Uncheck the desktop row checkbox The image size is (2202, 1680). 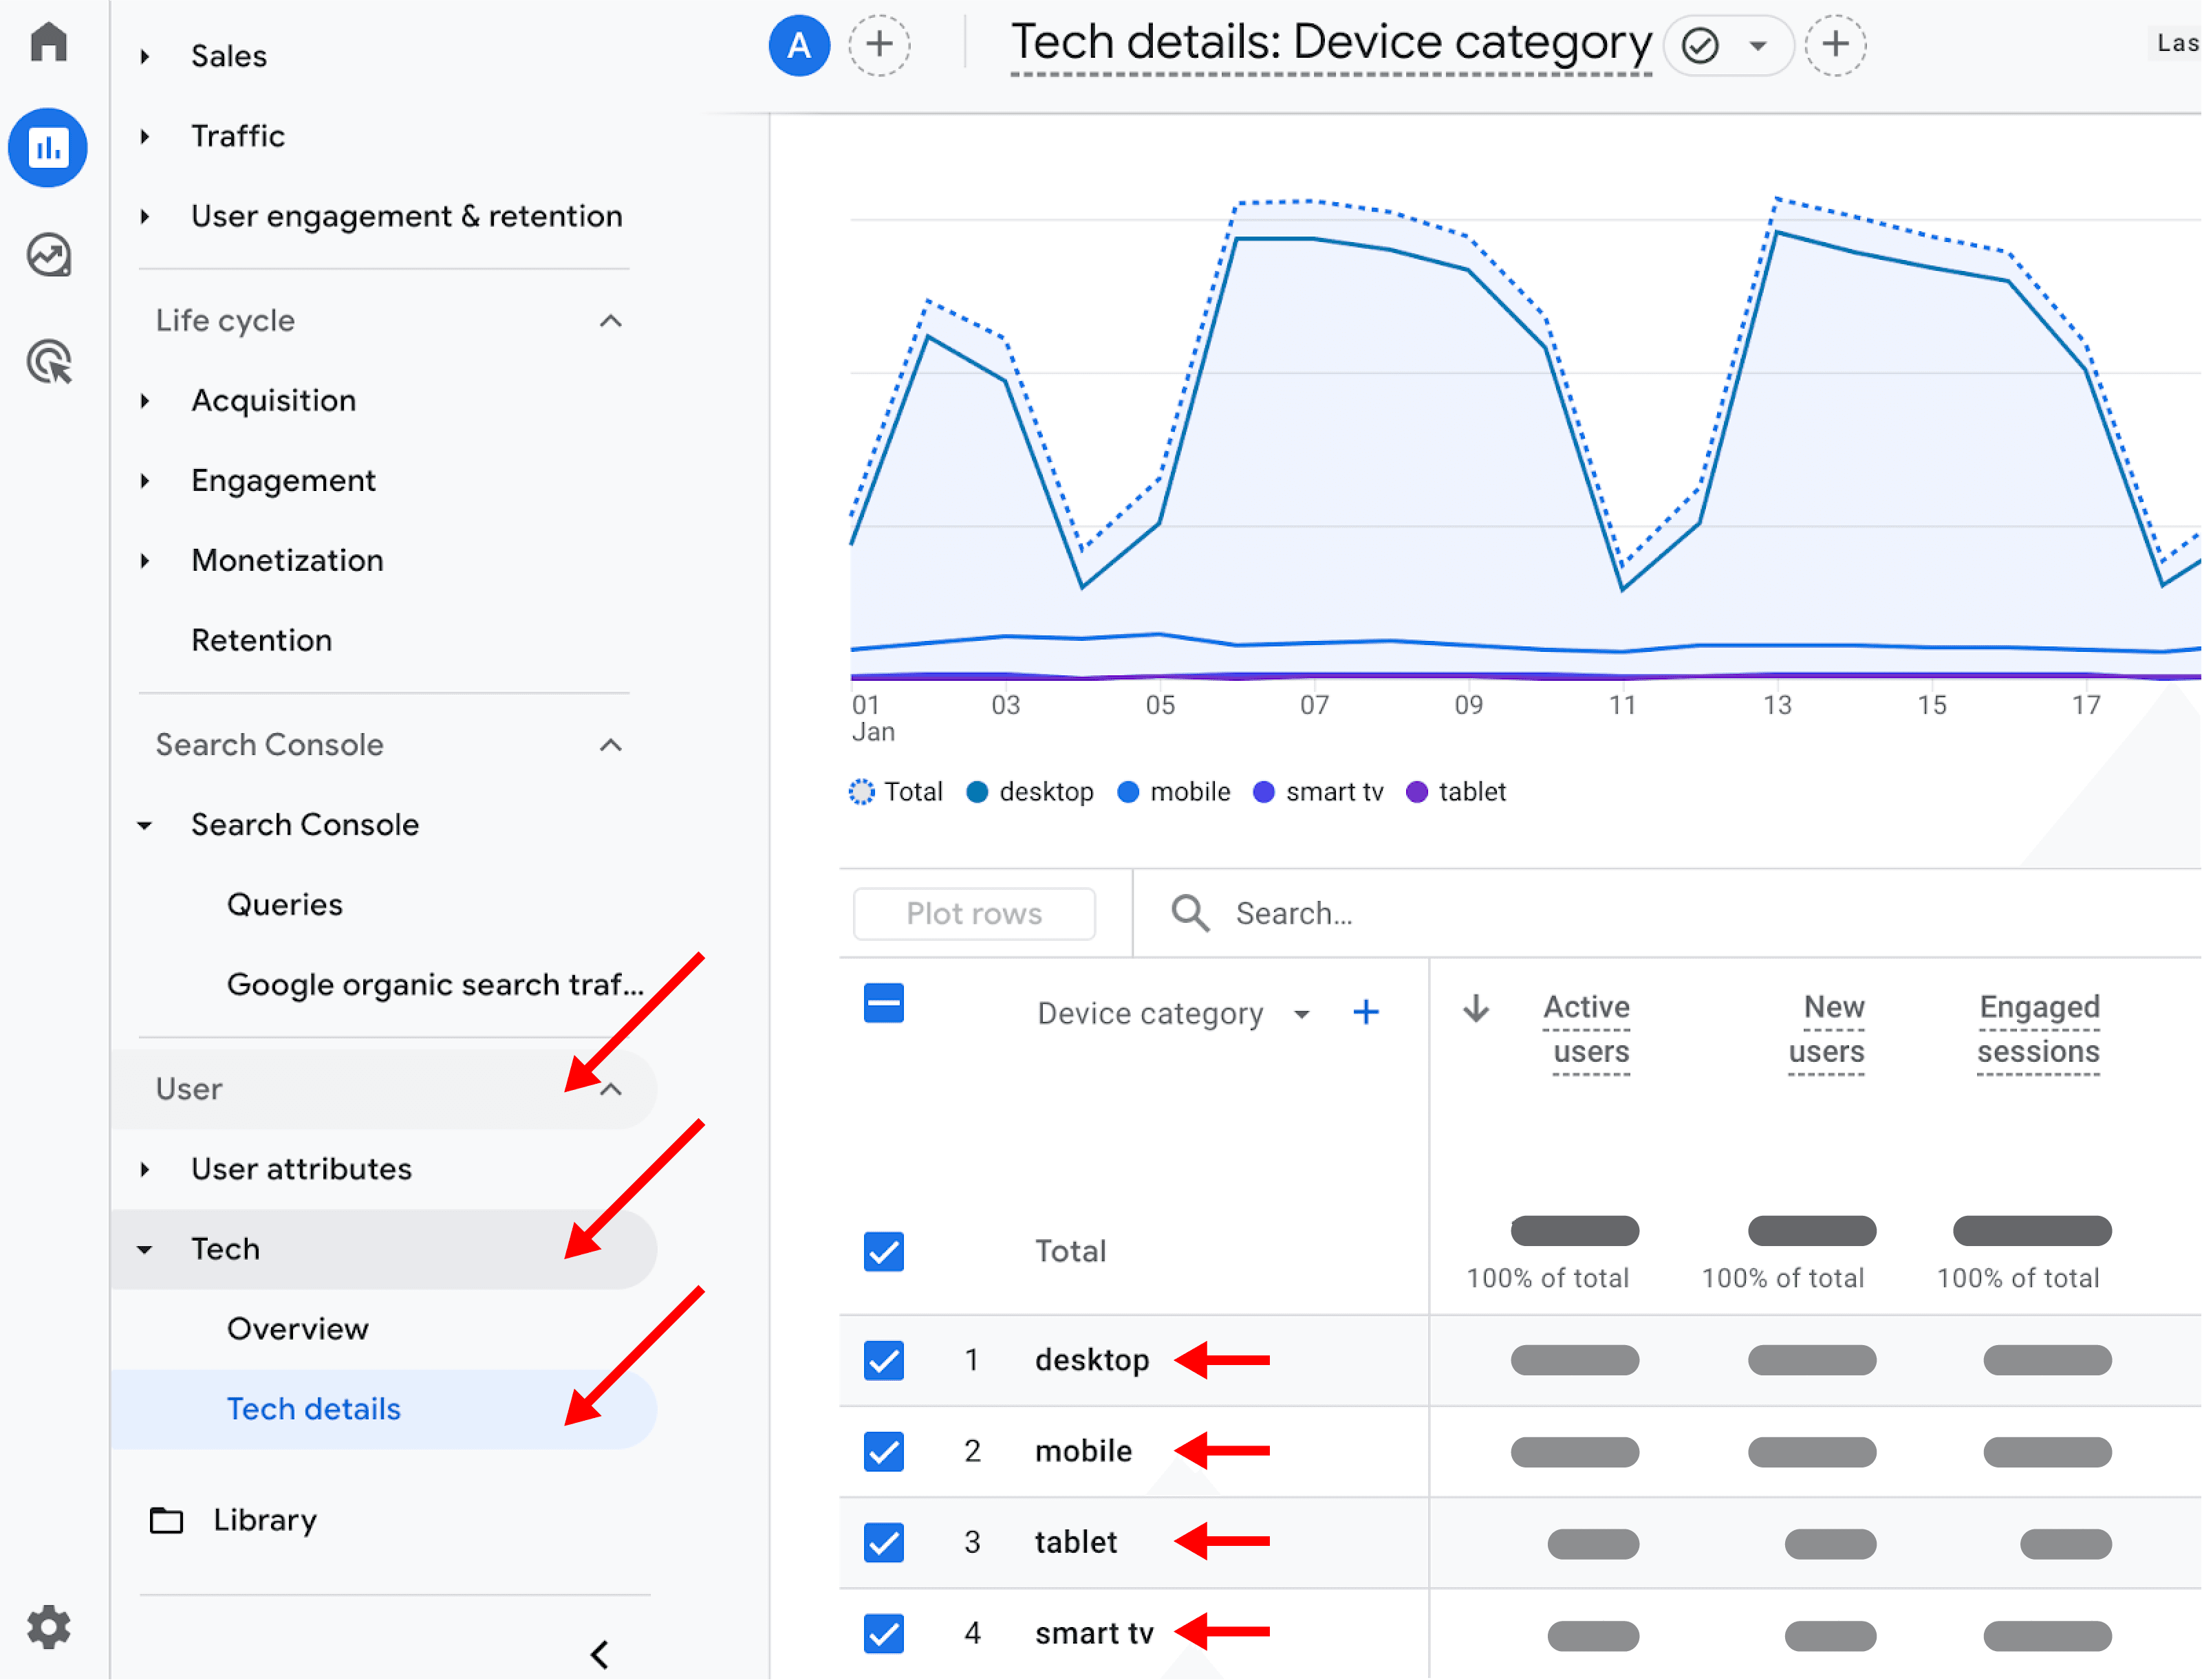click(x=883, y=1360)
